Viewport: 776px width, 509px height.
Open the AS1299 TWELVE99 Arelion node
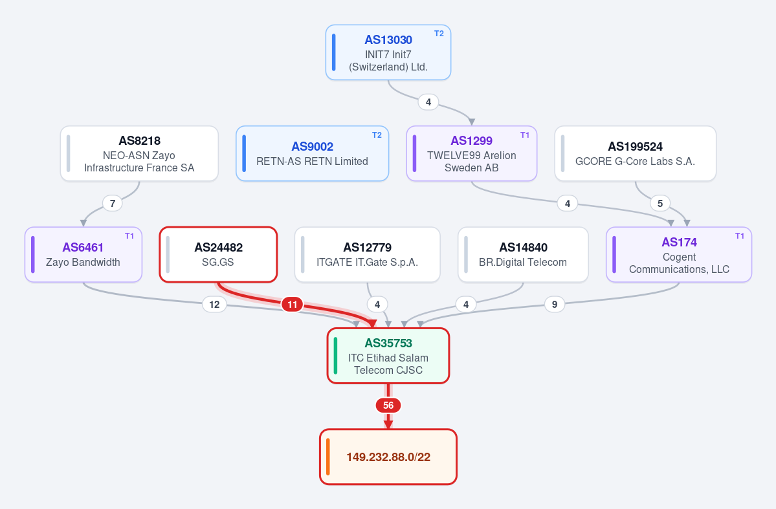point(472,153)
